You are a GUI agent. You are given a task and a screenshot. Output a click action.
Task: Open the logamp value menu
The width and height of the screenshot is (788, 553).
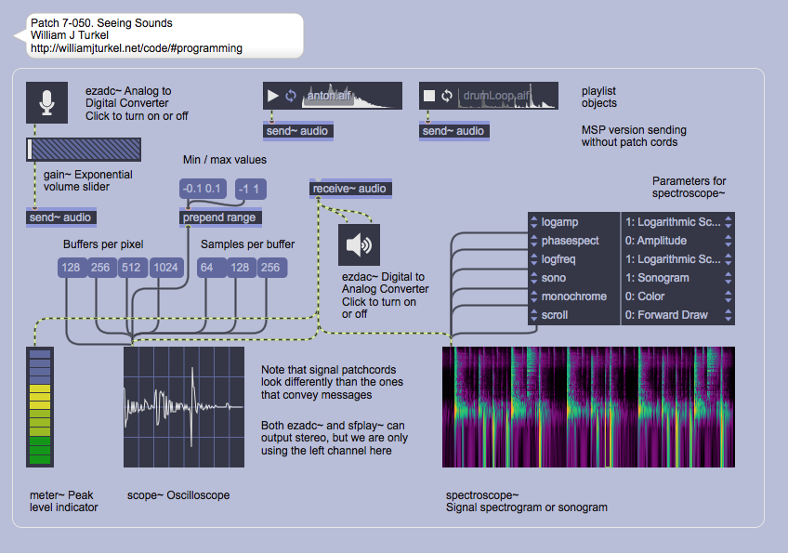[676, 222]
